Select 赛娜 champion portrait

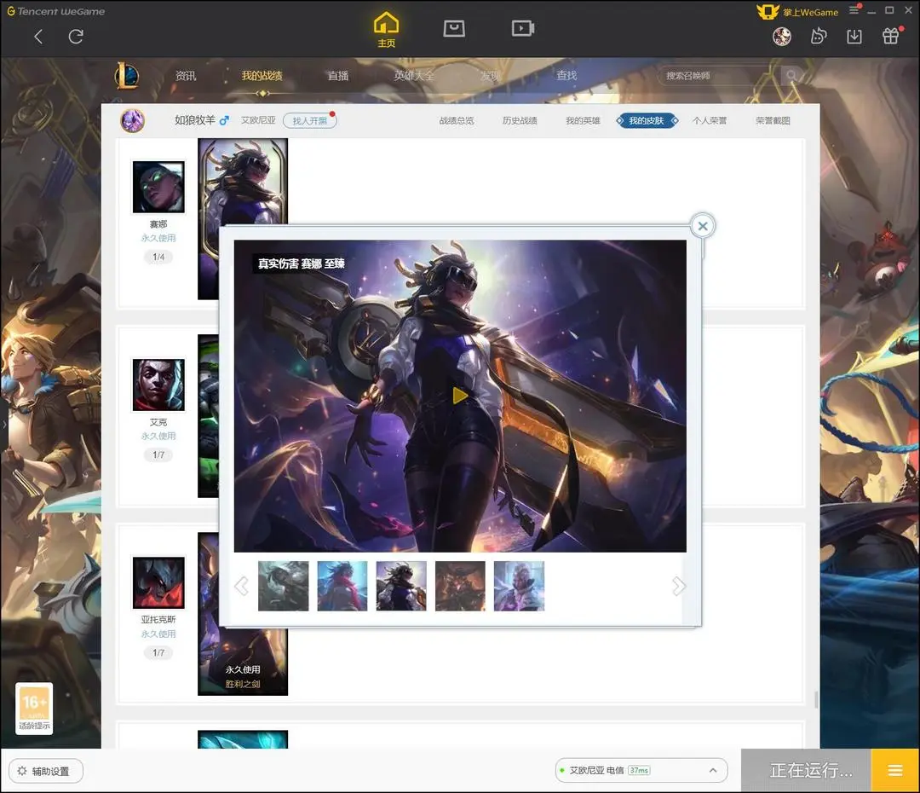pos(158,187)
